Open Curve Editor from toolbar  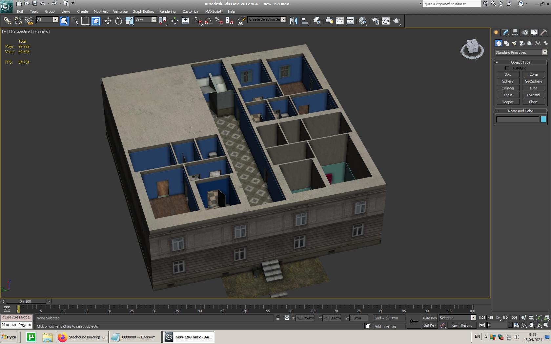pos(340,21)
